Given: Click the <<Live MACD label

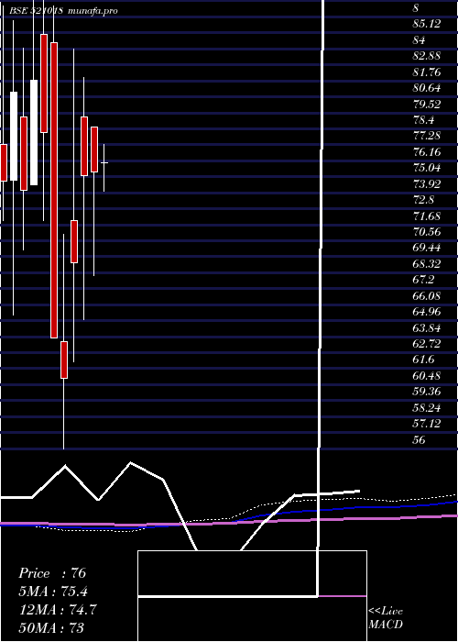Looking at the screenshot, I should point(386,618).
